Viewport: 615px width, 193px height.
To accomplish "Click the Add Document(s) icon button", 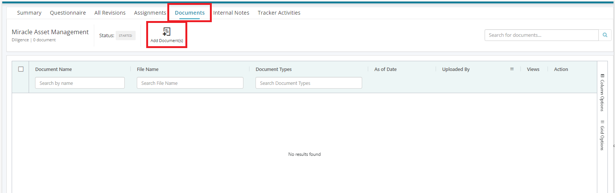I will [167, 35].
